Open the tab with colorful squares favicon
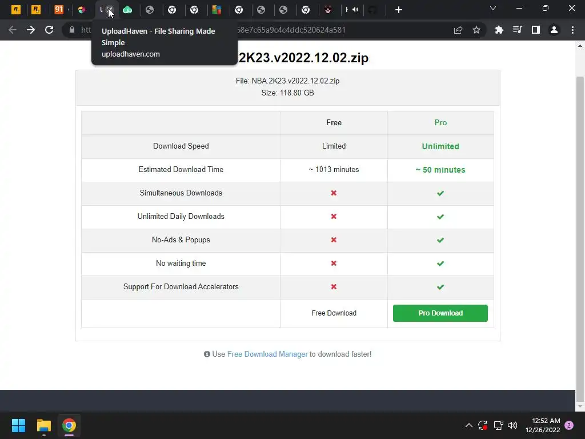 (217, 10)
